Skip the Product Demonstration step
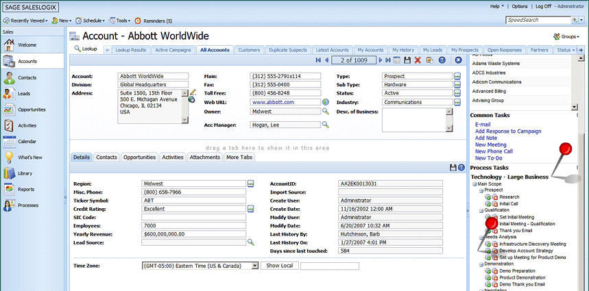The width and height of the screenshot is (589, 291). click(494, 277)
